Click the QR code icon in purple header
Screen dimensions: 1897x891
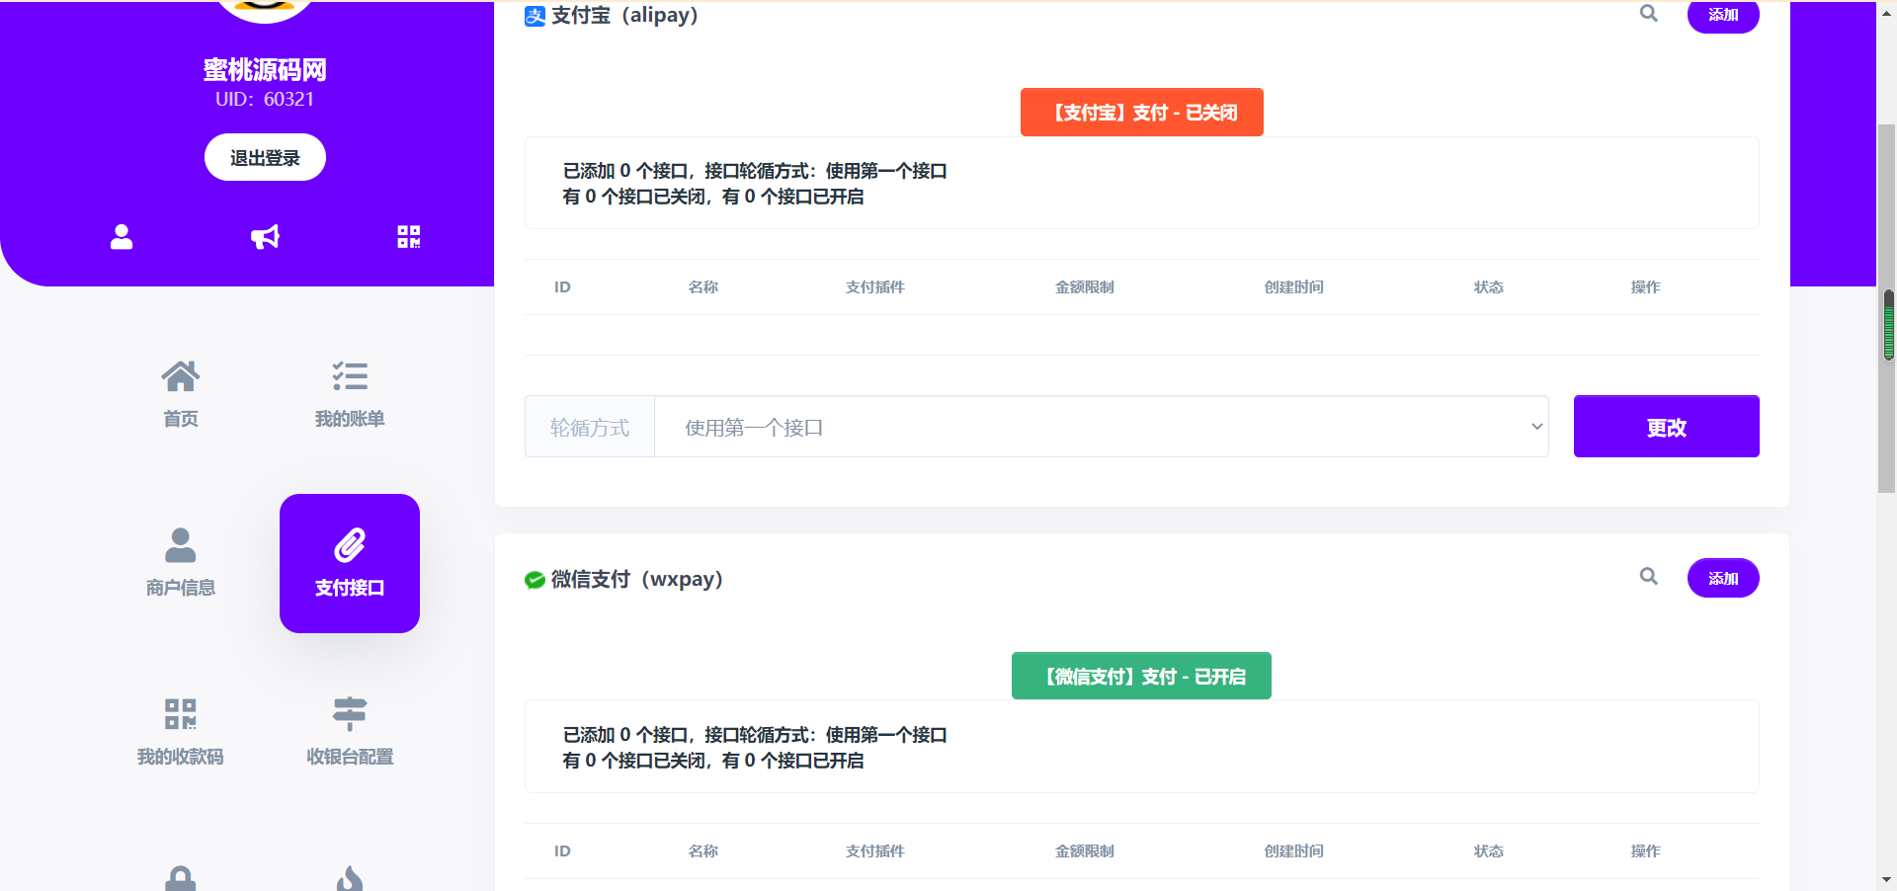coord(408,237)
